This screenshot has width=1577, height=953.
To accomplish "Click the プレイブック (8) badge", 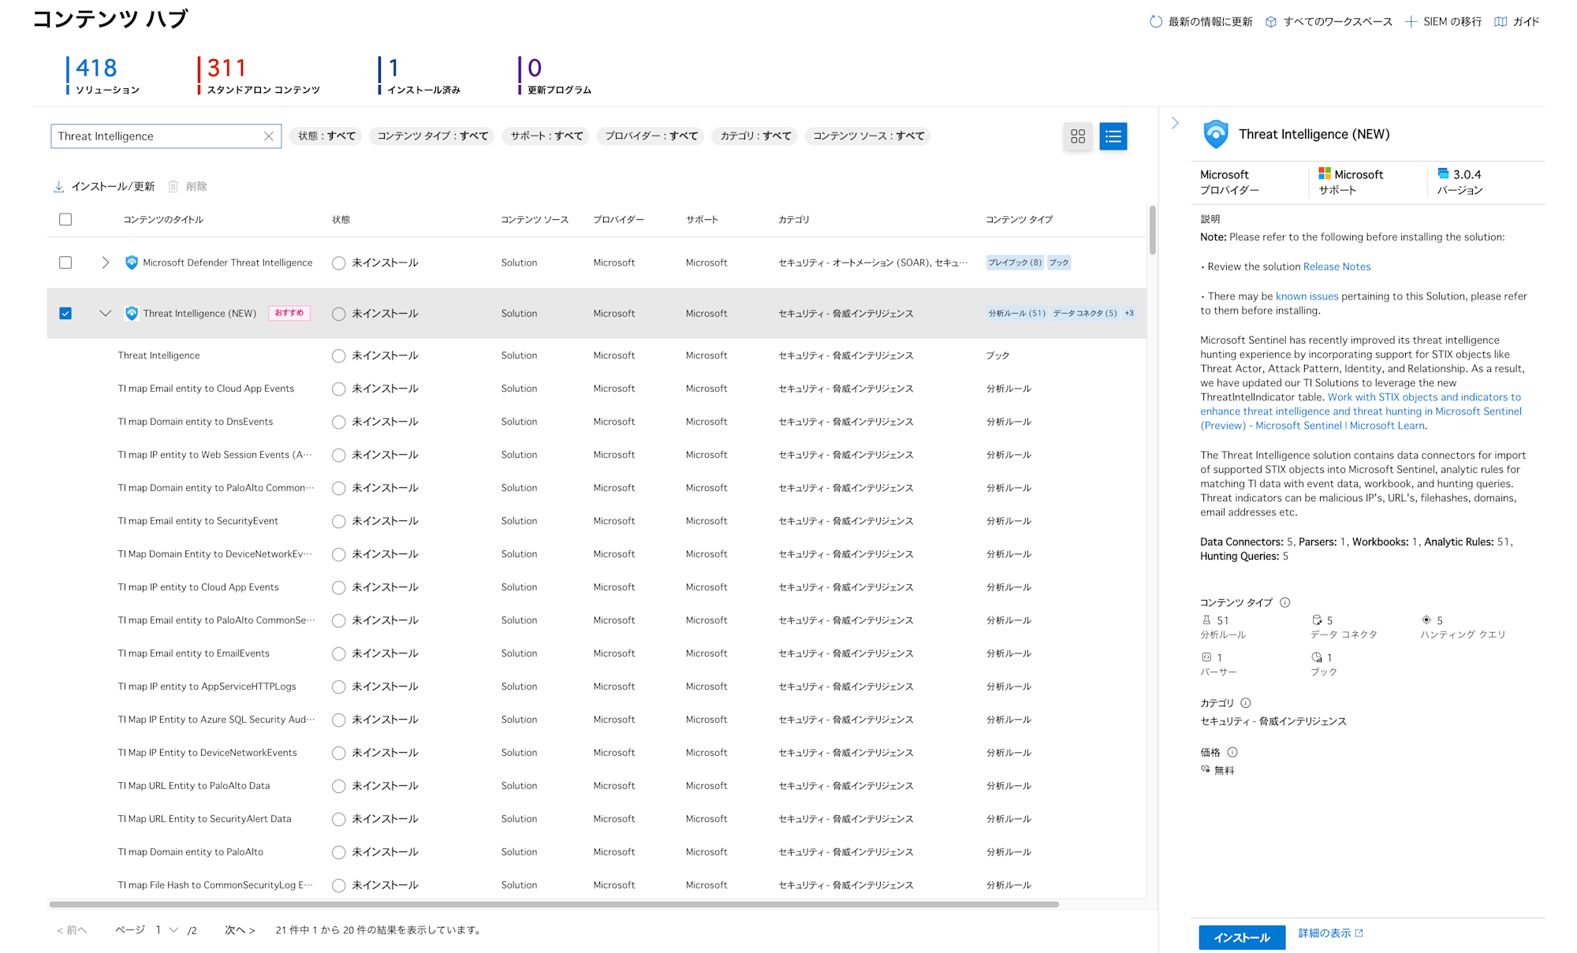I will (x=1015, y=262).
